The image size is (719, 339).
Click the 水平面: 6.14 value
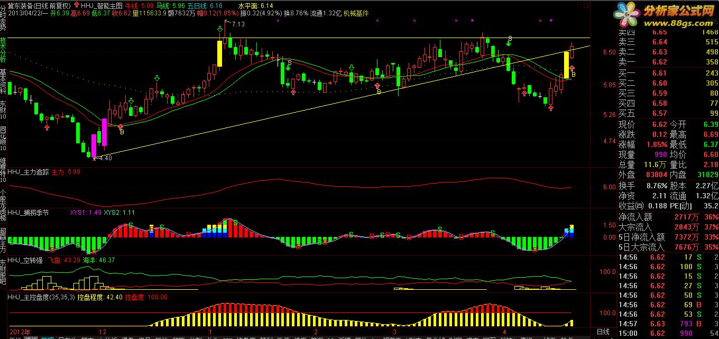pos(255,5)
